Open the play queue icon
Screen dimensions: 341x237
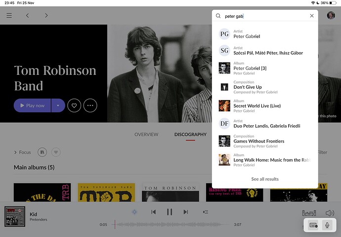pyautogui.click(x=206, y=212)
